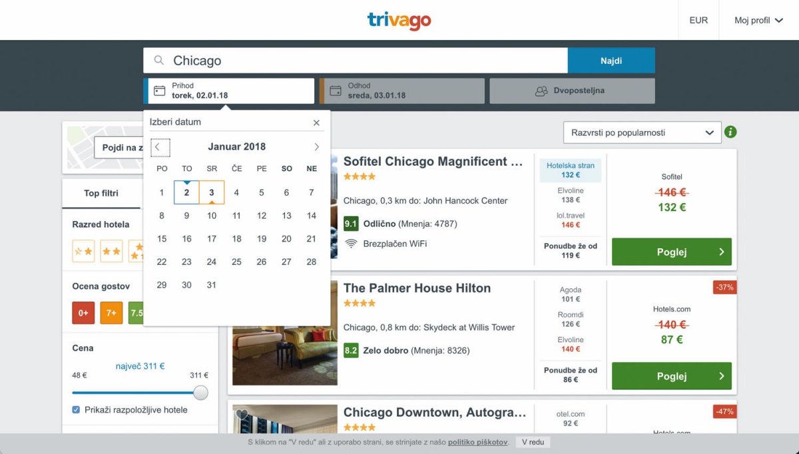Image resolution: width=799 pixels, height=454 pixels.
Task: Click the Zelo dobro (Mnenja: 8326) reviews text
Action: point(416,350)
